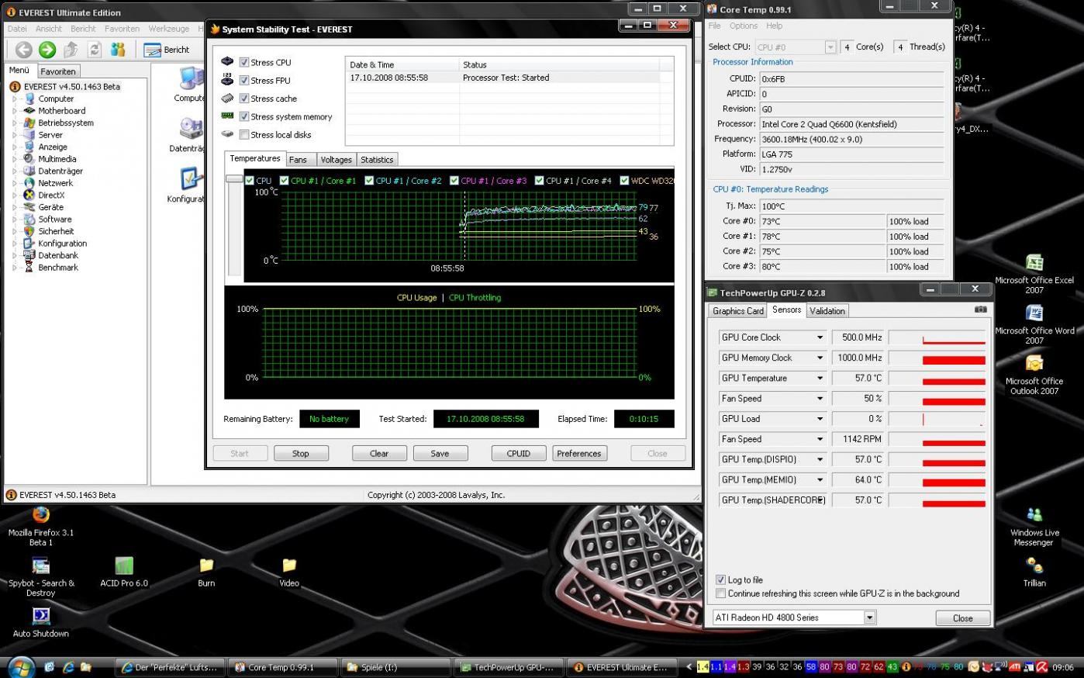The height and width of the screenshot is (678, 1084).
Task: Click the GPU Temperature red sensor graph
Action: 937,378
